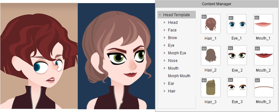The image size is (279, 112).
Task: Pick the Mouth_2 red lips thumbnail
Action: tap(264, 56)
